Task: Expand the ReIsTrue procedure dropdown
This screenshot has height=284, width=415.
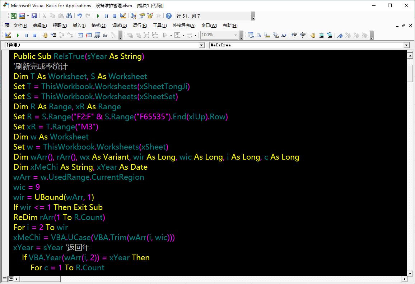Action: point(406,45)
